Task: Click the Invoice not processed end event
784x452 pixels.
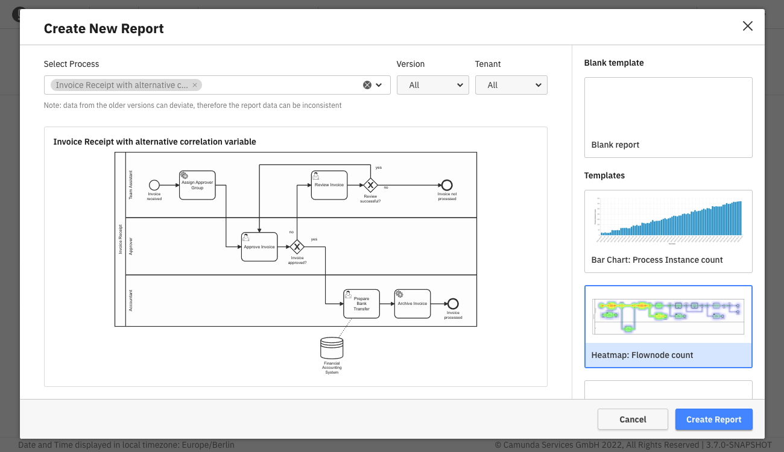Action: (x=447, y=185)
